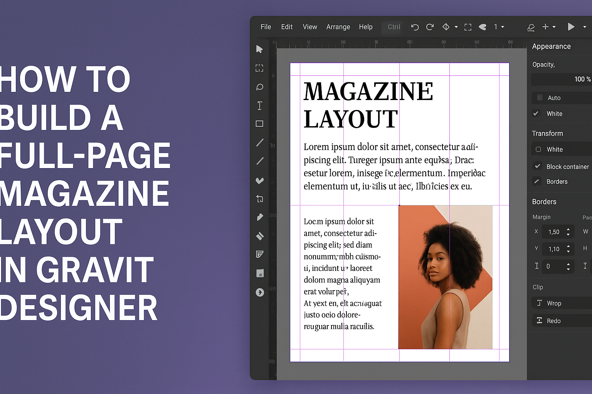Open the File menu
The width and height of the screenshot is (592, 394).
click(266, 27)
